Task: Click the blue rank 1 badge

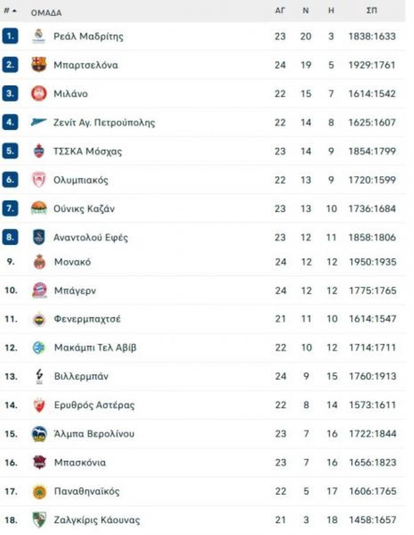Action: (x=10, y=36)
